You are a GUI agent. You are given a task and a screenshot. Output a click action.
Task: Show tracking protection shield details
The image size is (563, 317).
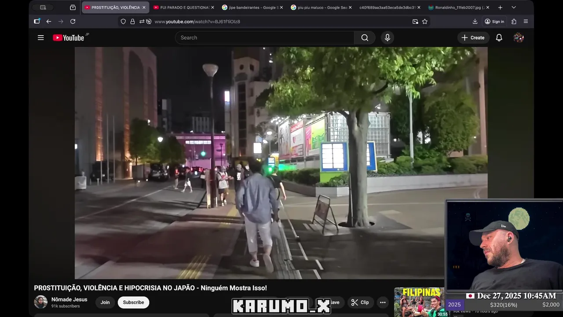tap(123, 22)
